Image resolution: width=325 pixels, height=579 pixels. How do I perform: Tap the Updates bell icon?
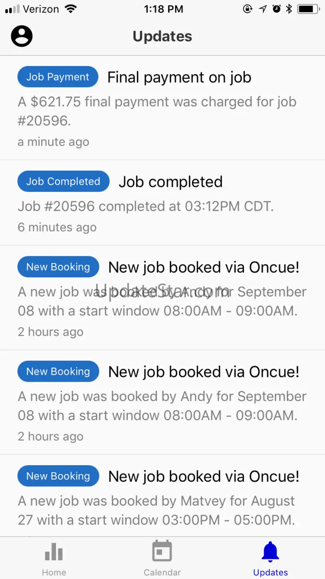click(x=270, y=551)
